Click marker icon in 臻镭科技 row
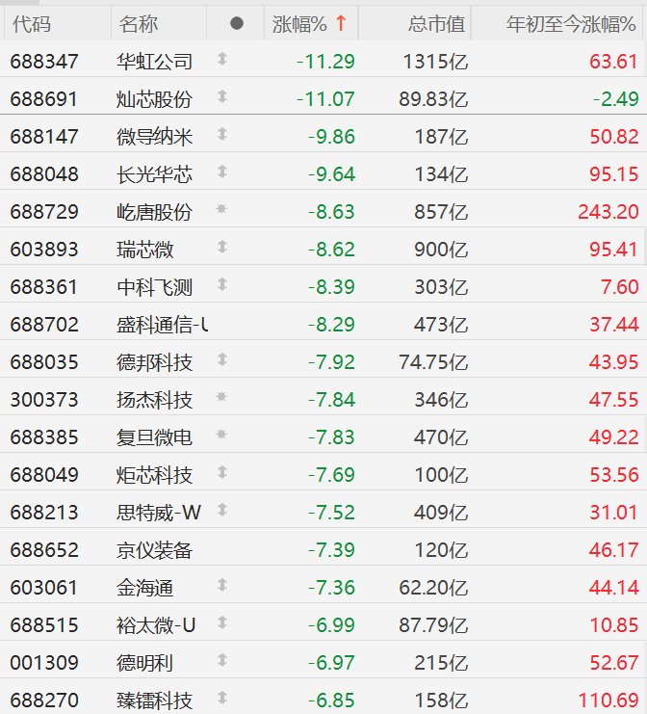This screenshot has width=647, height=714. coord(222,698)
